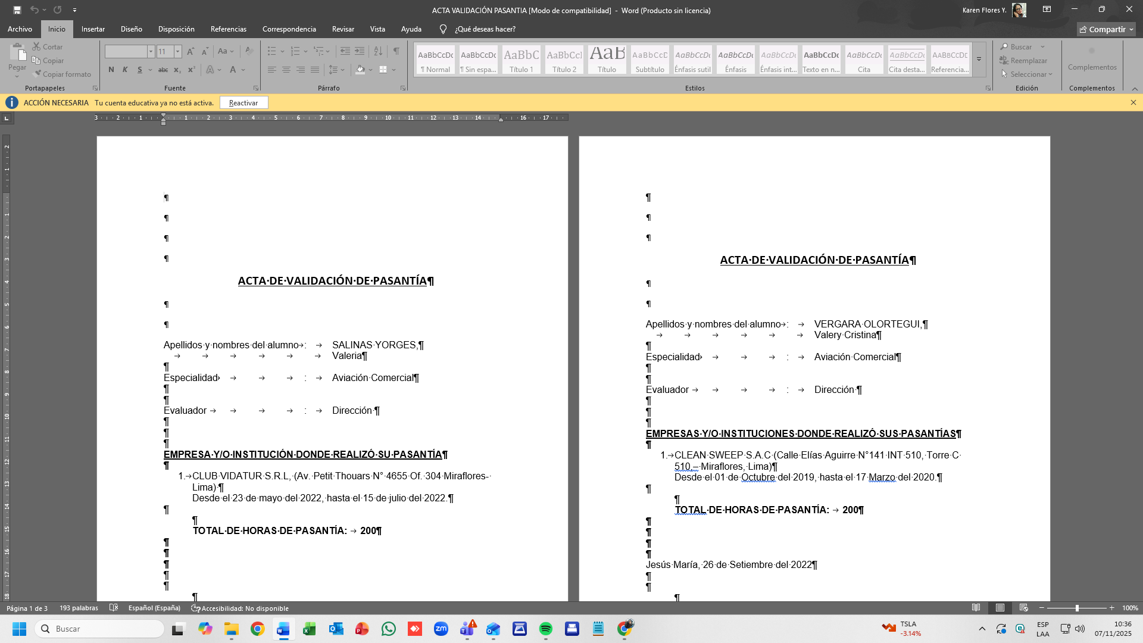Click the zoom slider handle
The width and height of the screenshot is (1143, 643).
tap(1076, 608)
